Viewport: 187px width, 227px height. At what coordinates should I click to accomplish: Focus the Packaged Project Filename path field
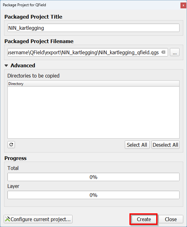[84, 52]
